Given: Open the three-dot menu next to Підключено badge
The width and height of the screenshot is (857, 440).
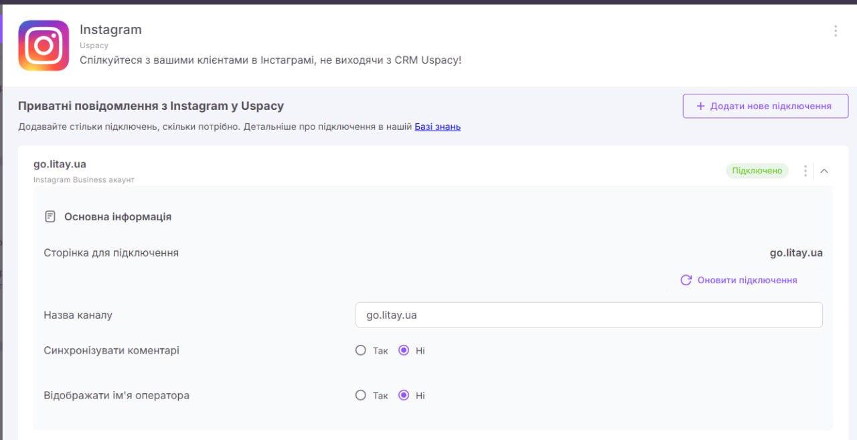Looking at the screenshot, I should (x=805, y=171).
